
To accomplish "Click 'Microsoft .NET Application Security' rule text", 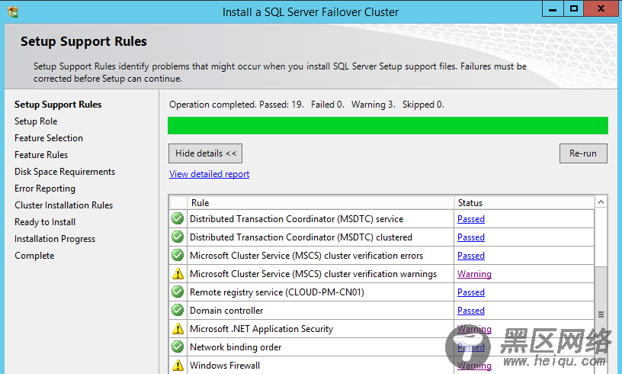I will tap(261, 329).
